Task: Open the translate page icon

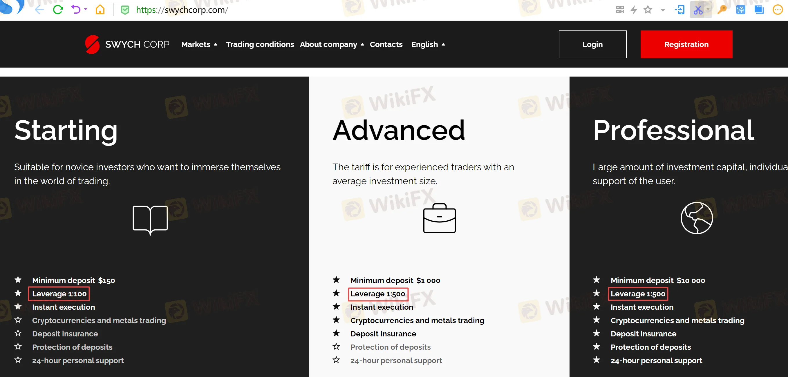Action: [x=741, y=10]
